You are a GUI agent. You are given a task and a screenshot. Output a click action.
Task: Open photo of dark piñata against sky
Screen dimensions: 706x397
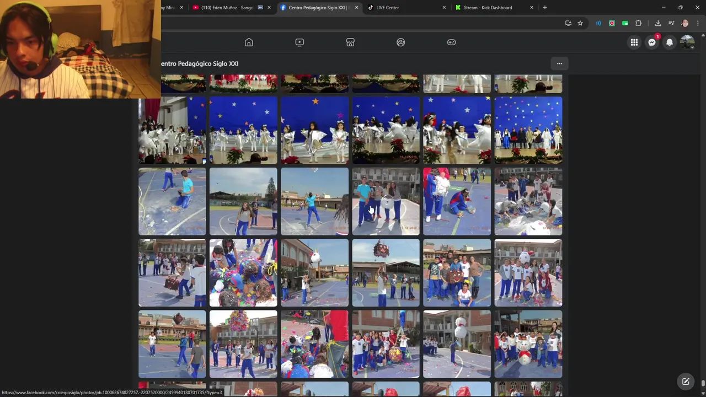386,272
